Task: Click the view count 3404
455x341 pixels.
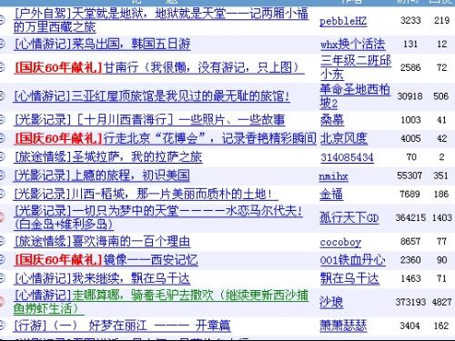Action: pyautogui.click(x=409, y=326)
